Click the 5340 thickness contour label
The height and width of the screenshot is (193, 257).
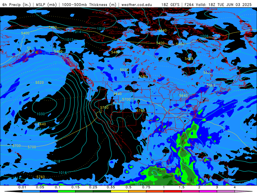pyautogui.click(x=163, y=30)
